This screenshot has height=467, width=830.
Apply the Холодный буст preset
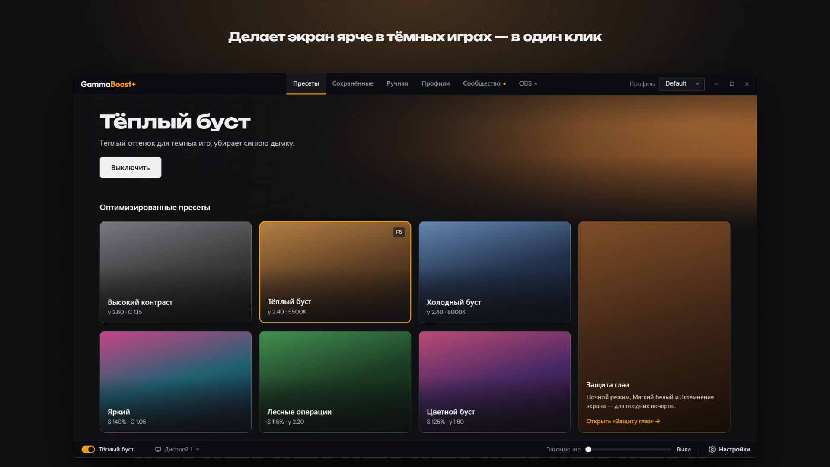tap(495, 272)
